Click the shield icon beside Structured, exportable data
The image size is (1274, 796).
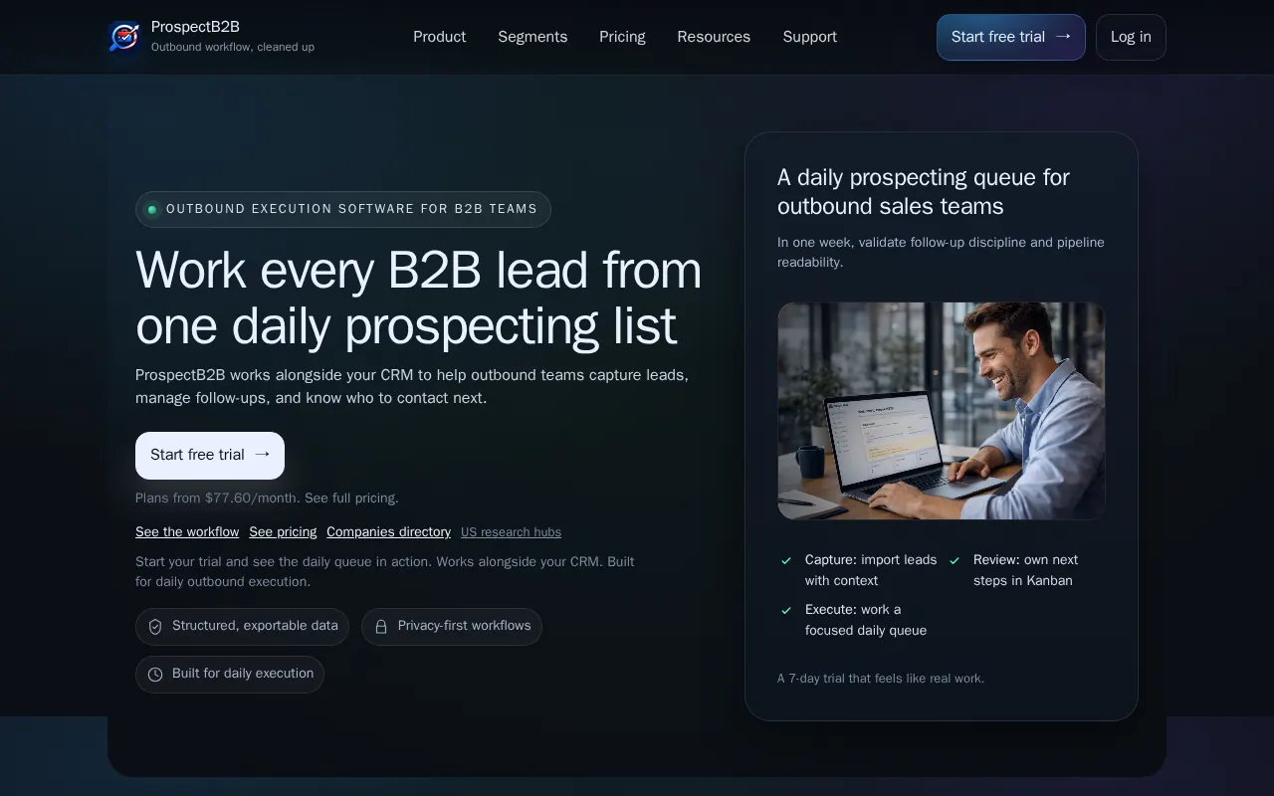coord(155,627)
